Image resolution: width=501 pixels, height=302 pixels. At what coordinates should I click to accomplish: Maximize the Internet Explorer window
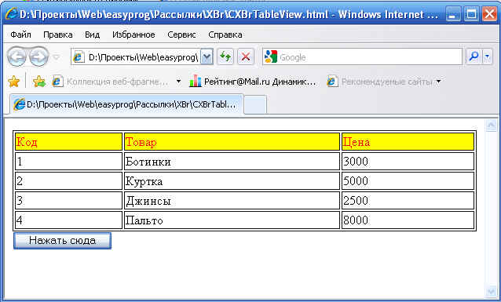(471, 14)
